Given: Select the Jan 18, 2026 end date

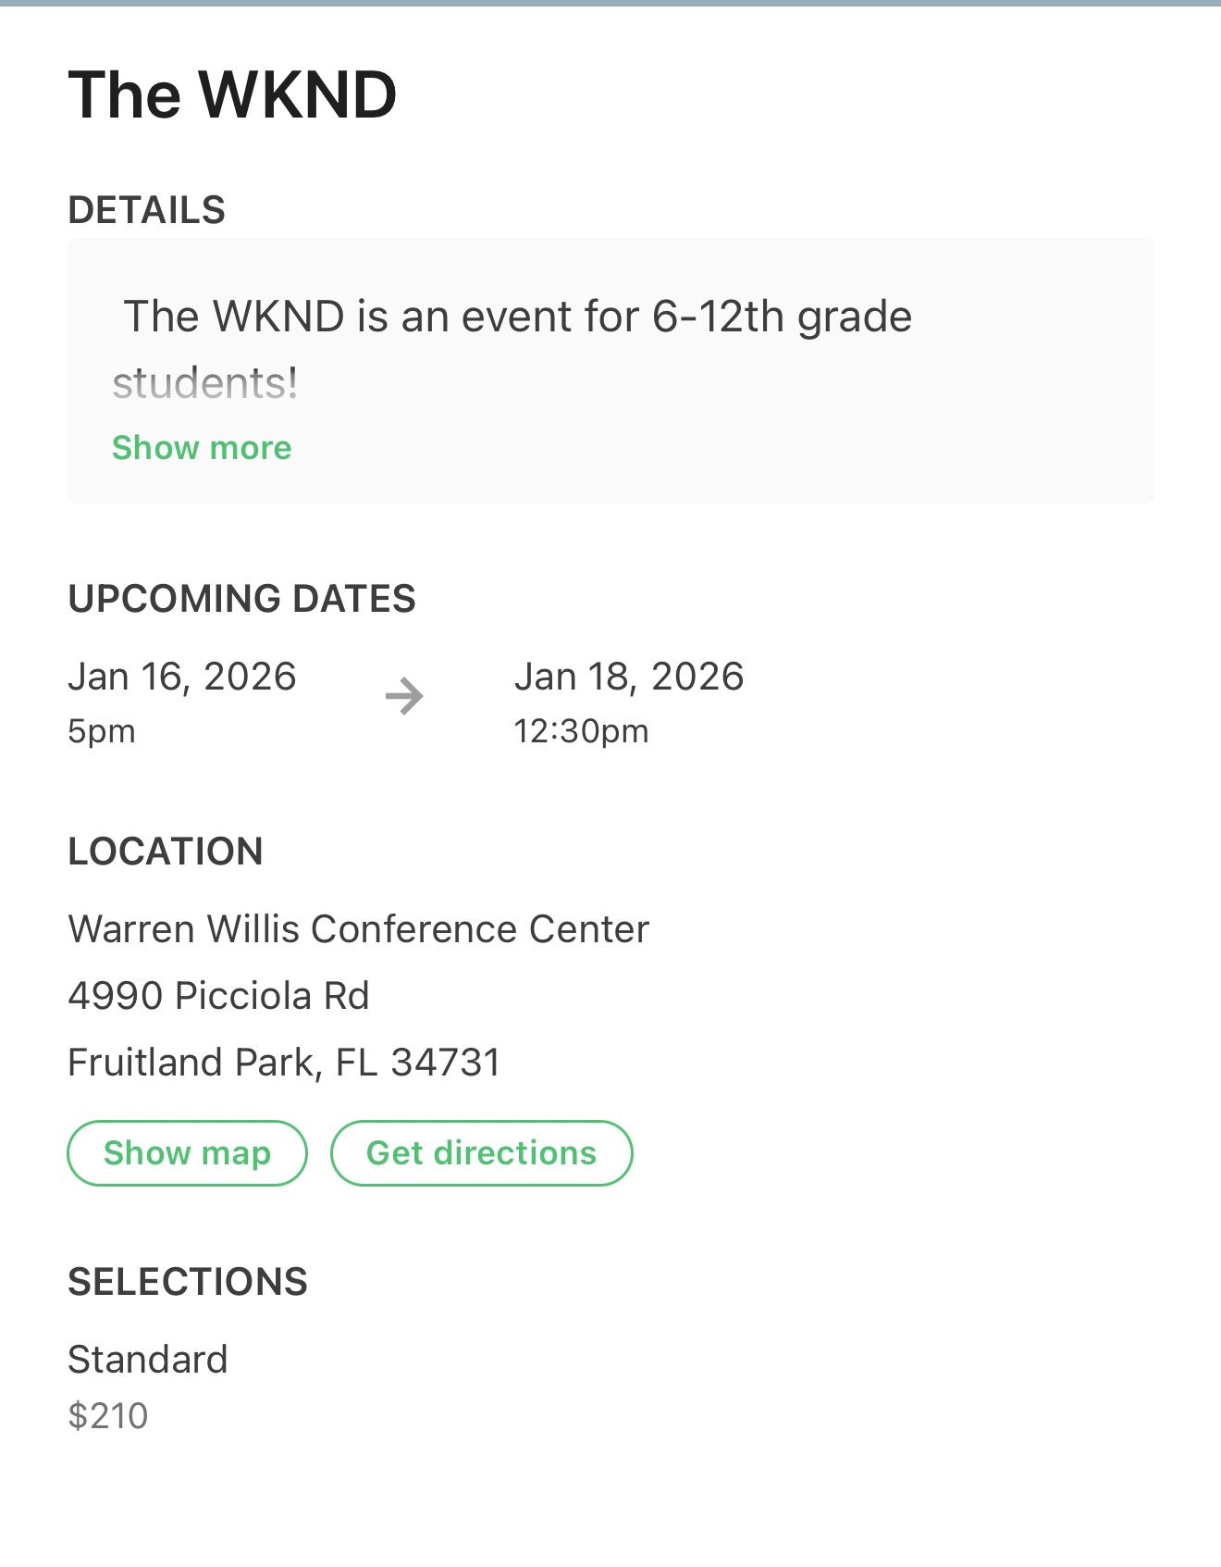Looking at the screenshot, I should [x=629, y=677].
